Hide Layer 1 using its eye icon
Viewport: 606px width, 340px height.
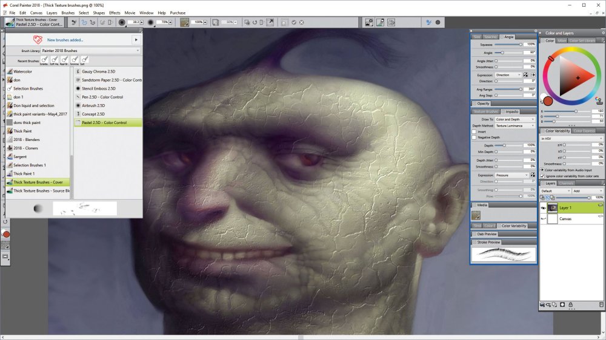click(544, 208)
